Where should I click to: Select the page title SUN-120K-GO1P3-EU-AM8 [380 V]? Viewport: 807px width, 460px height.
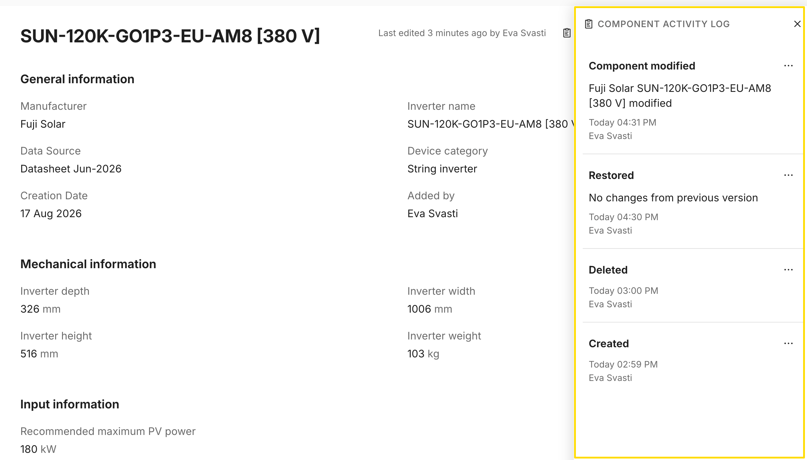point(170,36)
